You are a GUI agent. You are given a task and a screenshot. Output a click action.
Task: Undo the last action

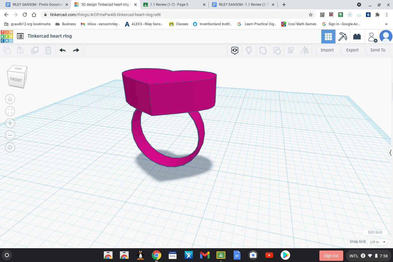[62, 50]
